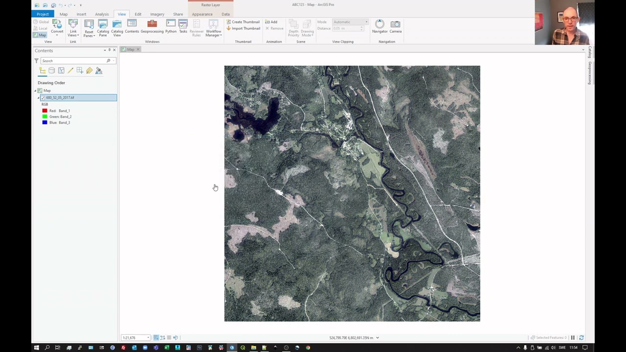Click Add animation button
Image resolution: width=626 pixels, height=352 pixels.
point(271,22)
